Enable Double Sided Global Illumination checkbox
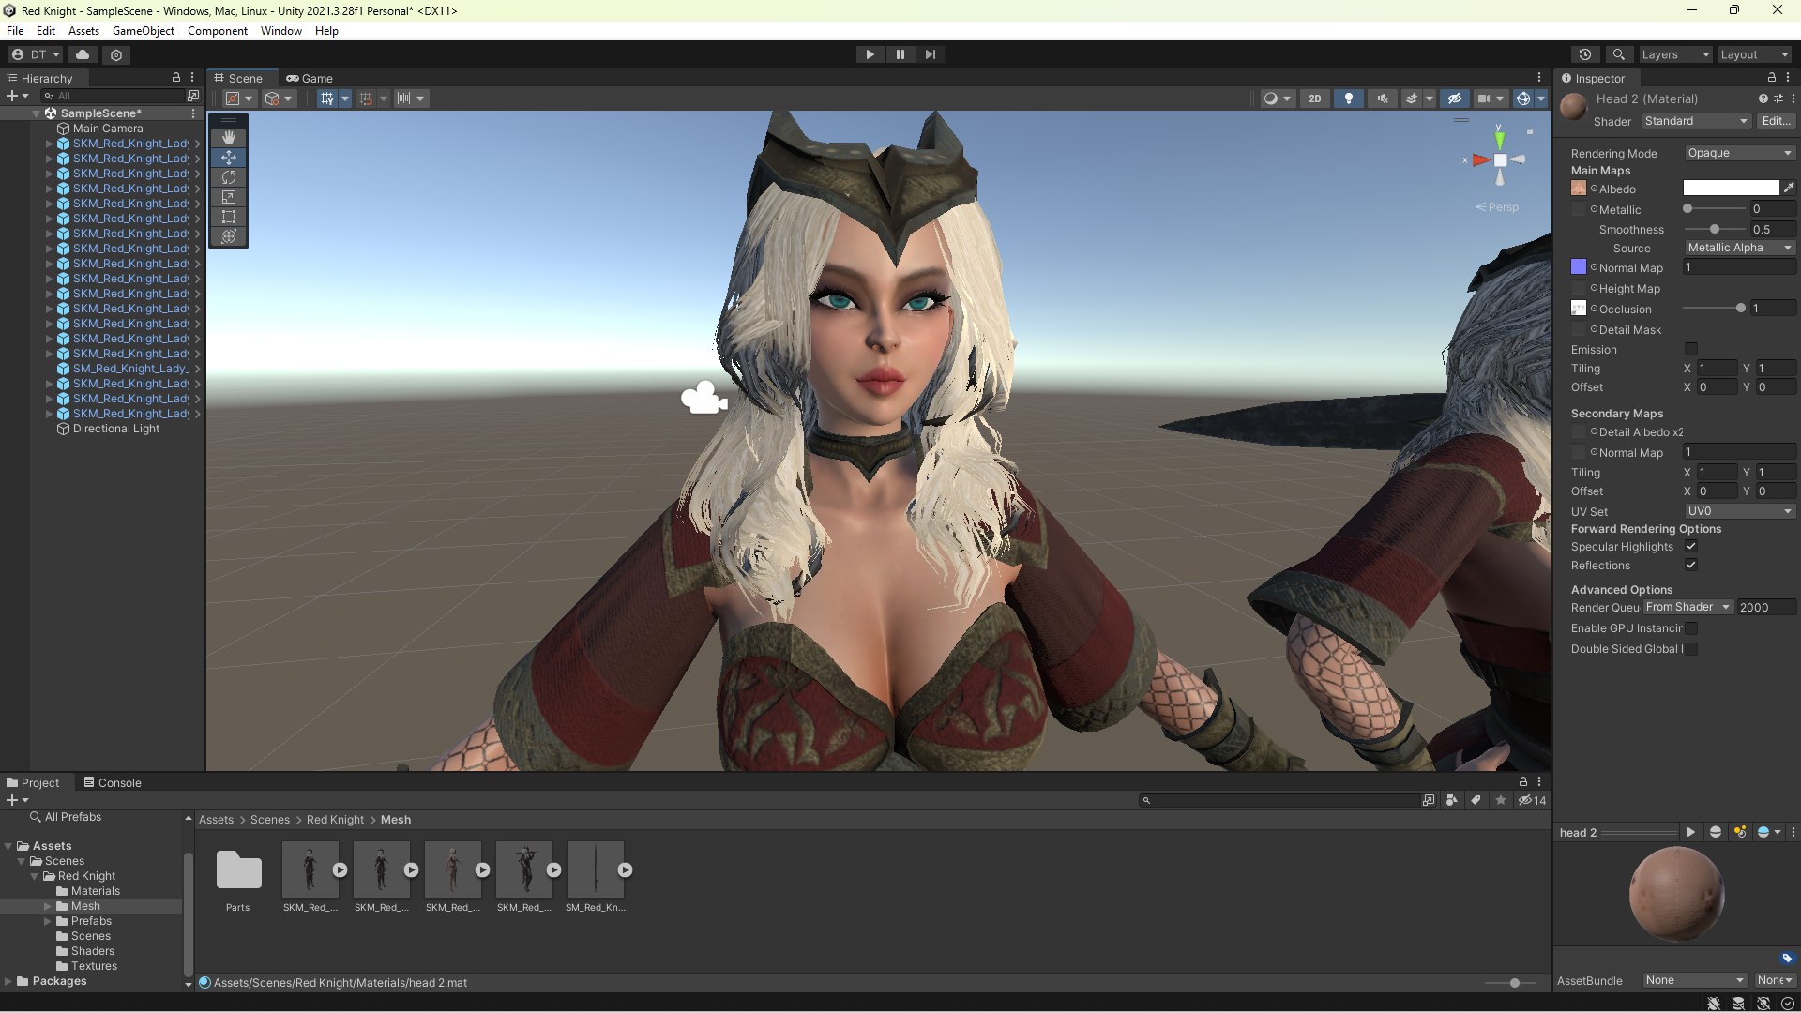This screenshot has width=1801, height=1013. click(x=1690, y=649)
